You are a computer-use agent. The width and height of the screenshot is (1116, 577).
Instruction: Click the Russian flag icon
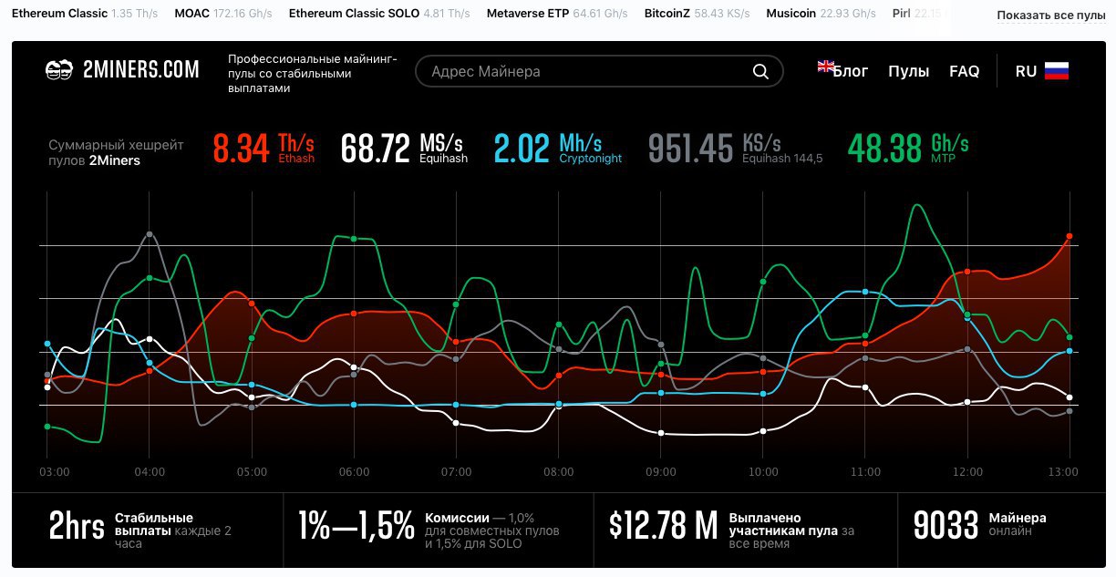[1057, 71]
